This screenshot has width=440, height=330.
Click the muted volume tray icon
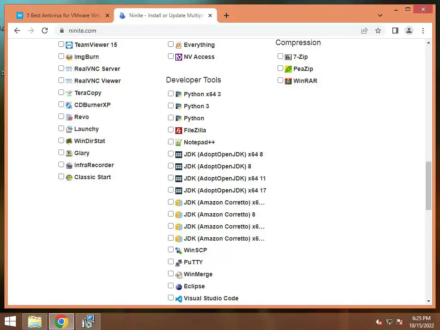point(379,322)
